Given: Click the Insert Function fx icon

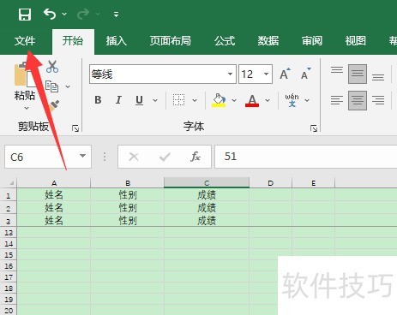Looking at the screenshot, I should (195, 157).
